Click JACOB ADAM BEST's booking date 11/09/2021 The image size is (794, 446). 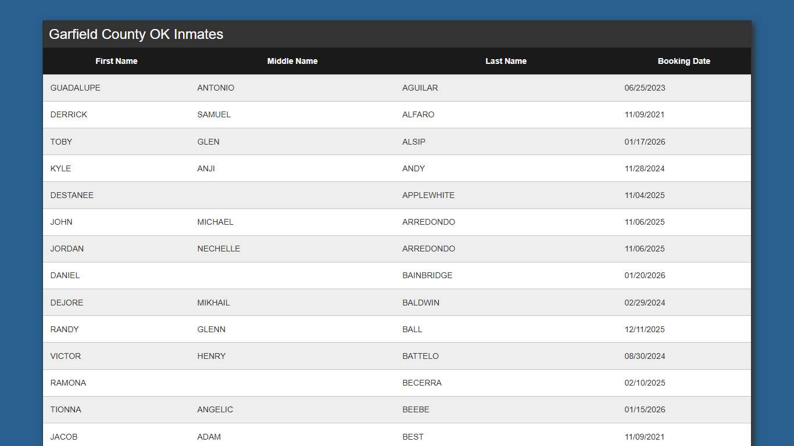click(645, 436)
